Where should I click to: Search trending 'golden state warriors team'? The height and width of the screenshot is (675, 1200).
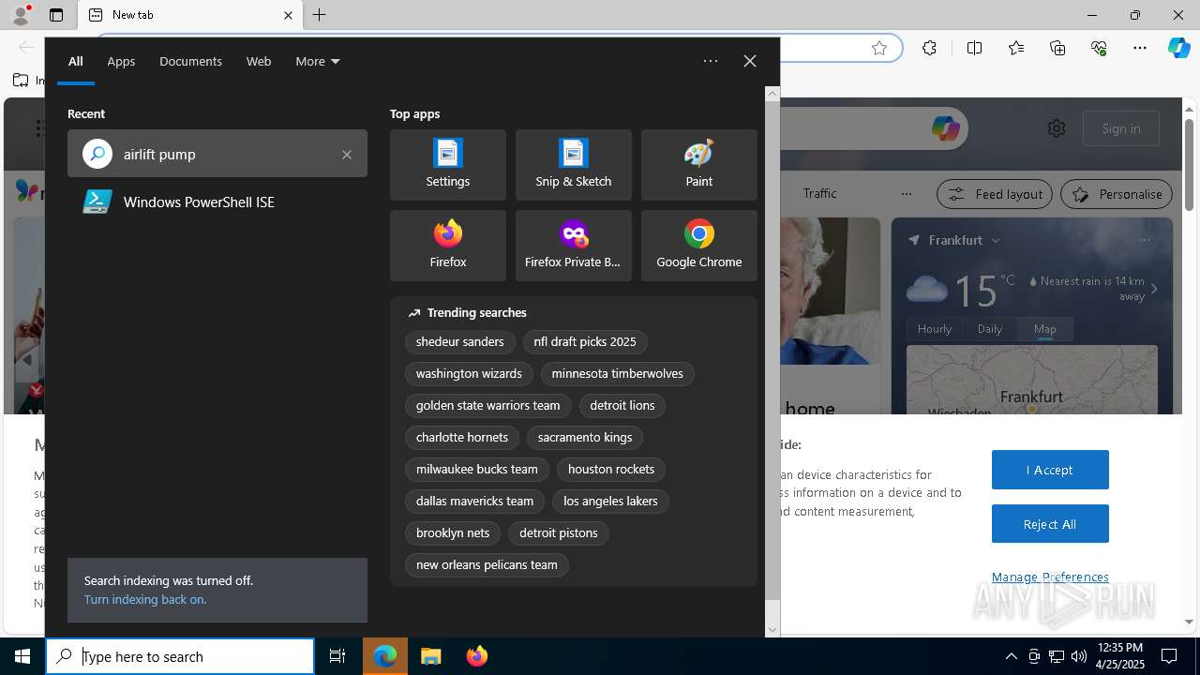click(488, 406)
